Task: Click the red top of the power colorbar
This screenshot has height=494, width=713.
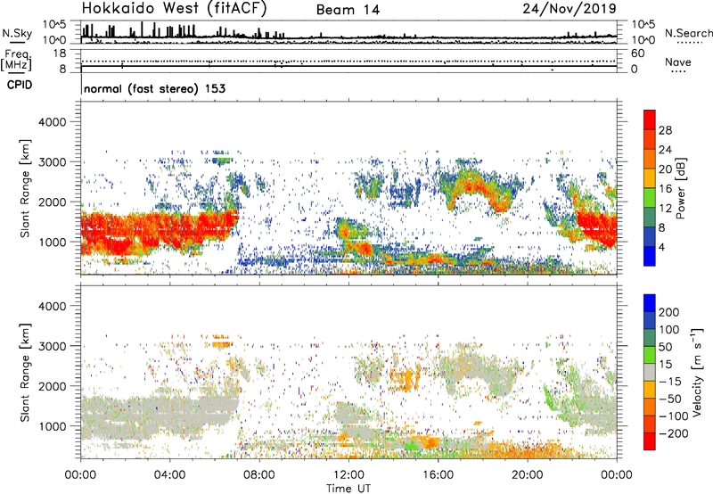Action: point(650,119)
